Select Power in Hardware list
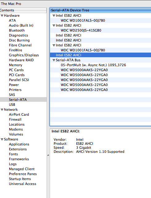Image resolution: width=151 pixels, height=198 pixels. coord(14,85)
